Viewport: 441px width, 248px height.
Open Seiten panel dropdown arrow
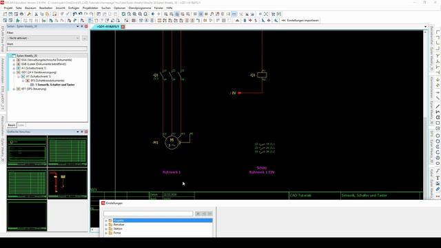(x=78, y=26)
